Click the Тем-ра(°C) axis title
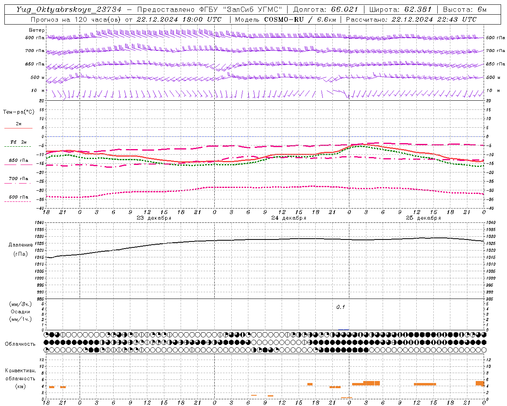The image size is (507, 406). pyautogui.click(x=19, y=112)
